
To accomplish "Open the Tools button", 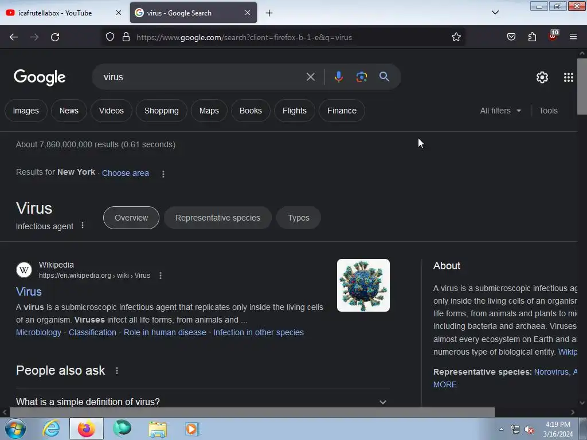I will 548,111.
